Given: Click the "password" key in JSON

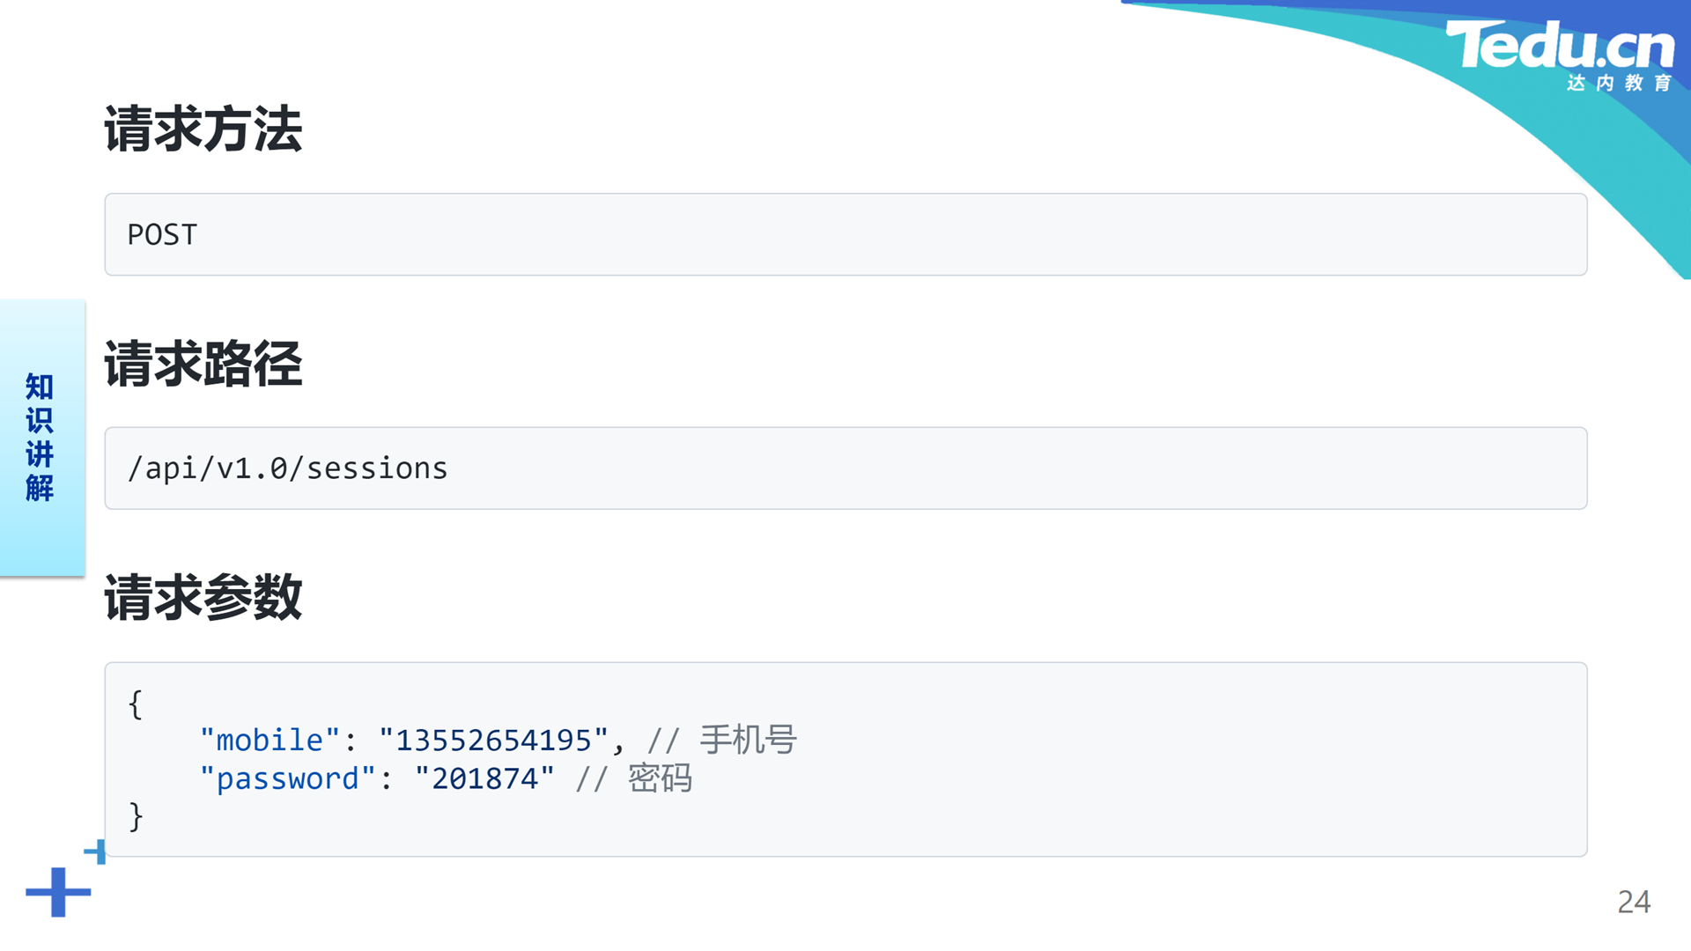Looking at the screenshot, I should 288,778.
